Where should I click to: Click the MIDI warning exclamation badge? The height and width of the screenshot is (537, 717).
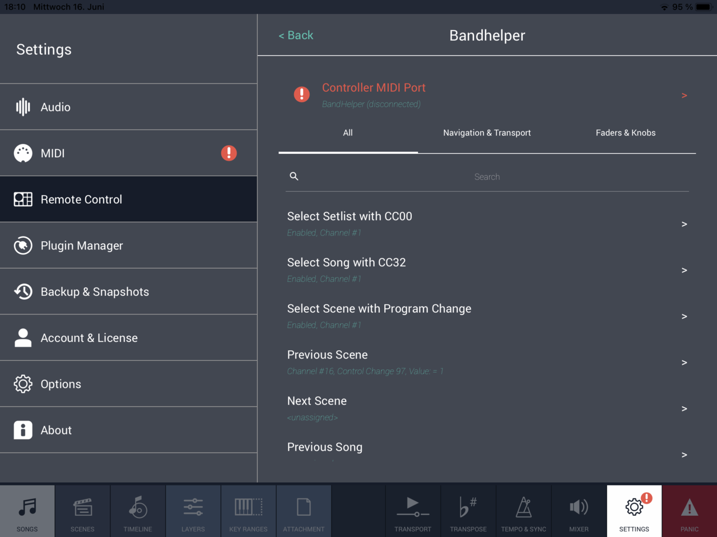pos(229,153)
